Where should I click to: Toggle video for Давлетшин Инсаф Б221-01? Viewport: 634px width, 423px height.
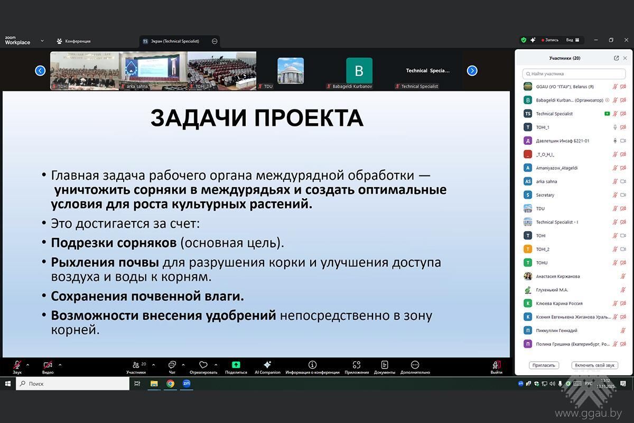622,140
